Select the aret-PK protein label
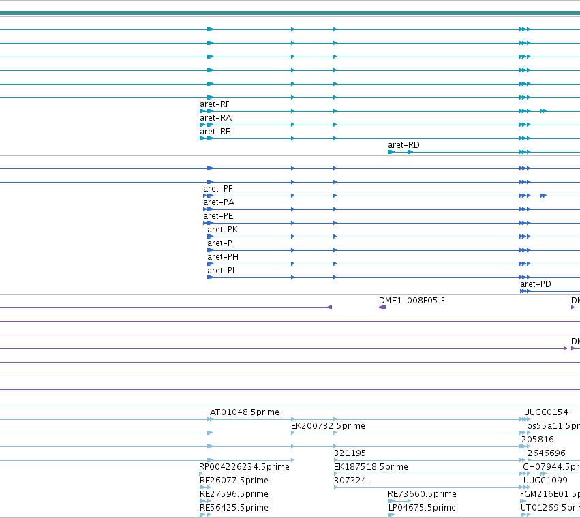 pos(223,230)
